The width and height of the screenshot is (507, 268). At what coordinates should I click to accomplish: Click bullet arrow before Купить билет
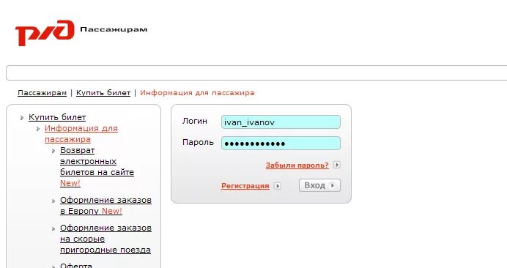(22, 118)
